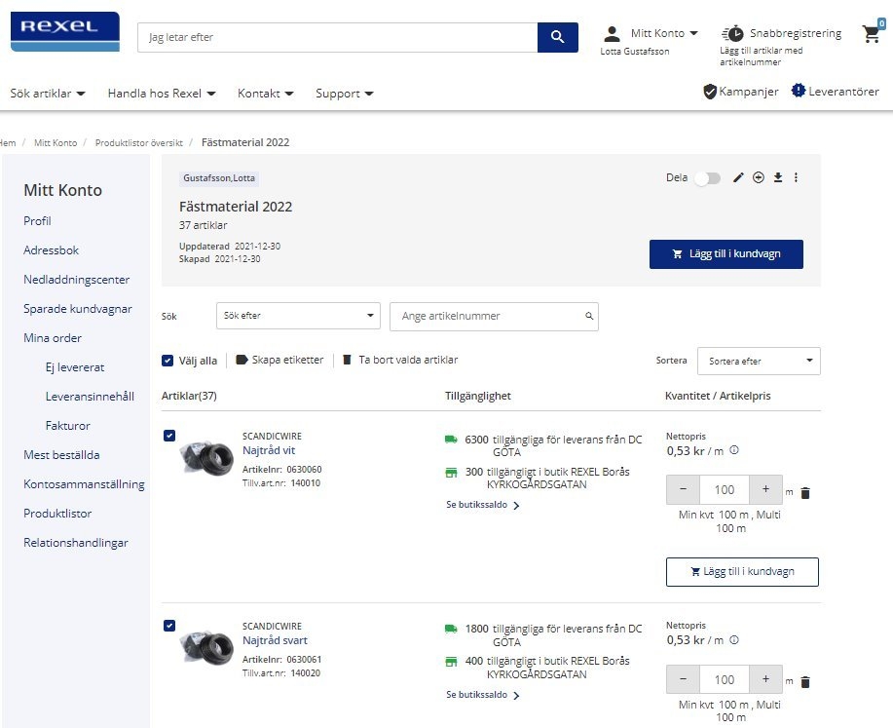Open the three-dot more options menu
This screenshot has width=893, height=728.
point(796,177)
